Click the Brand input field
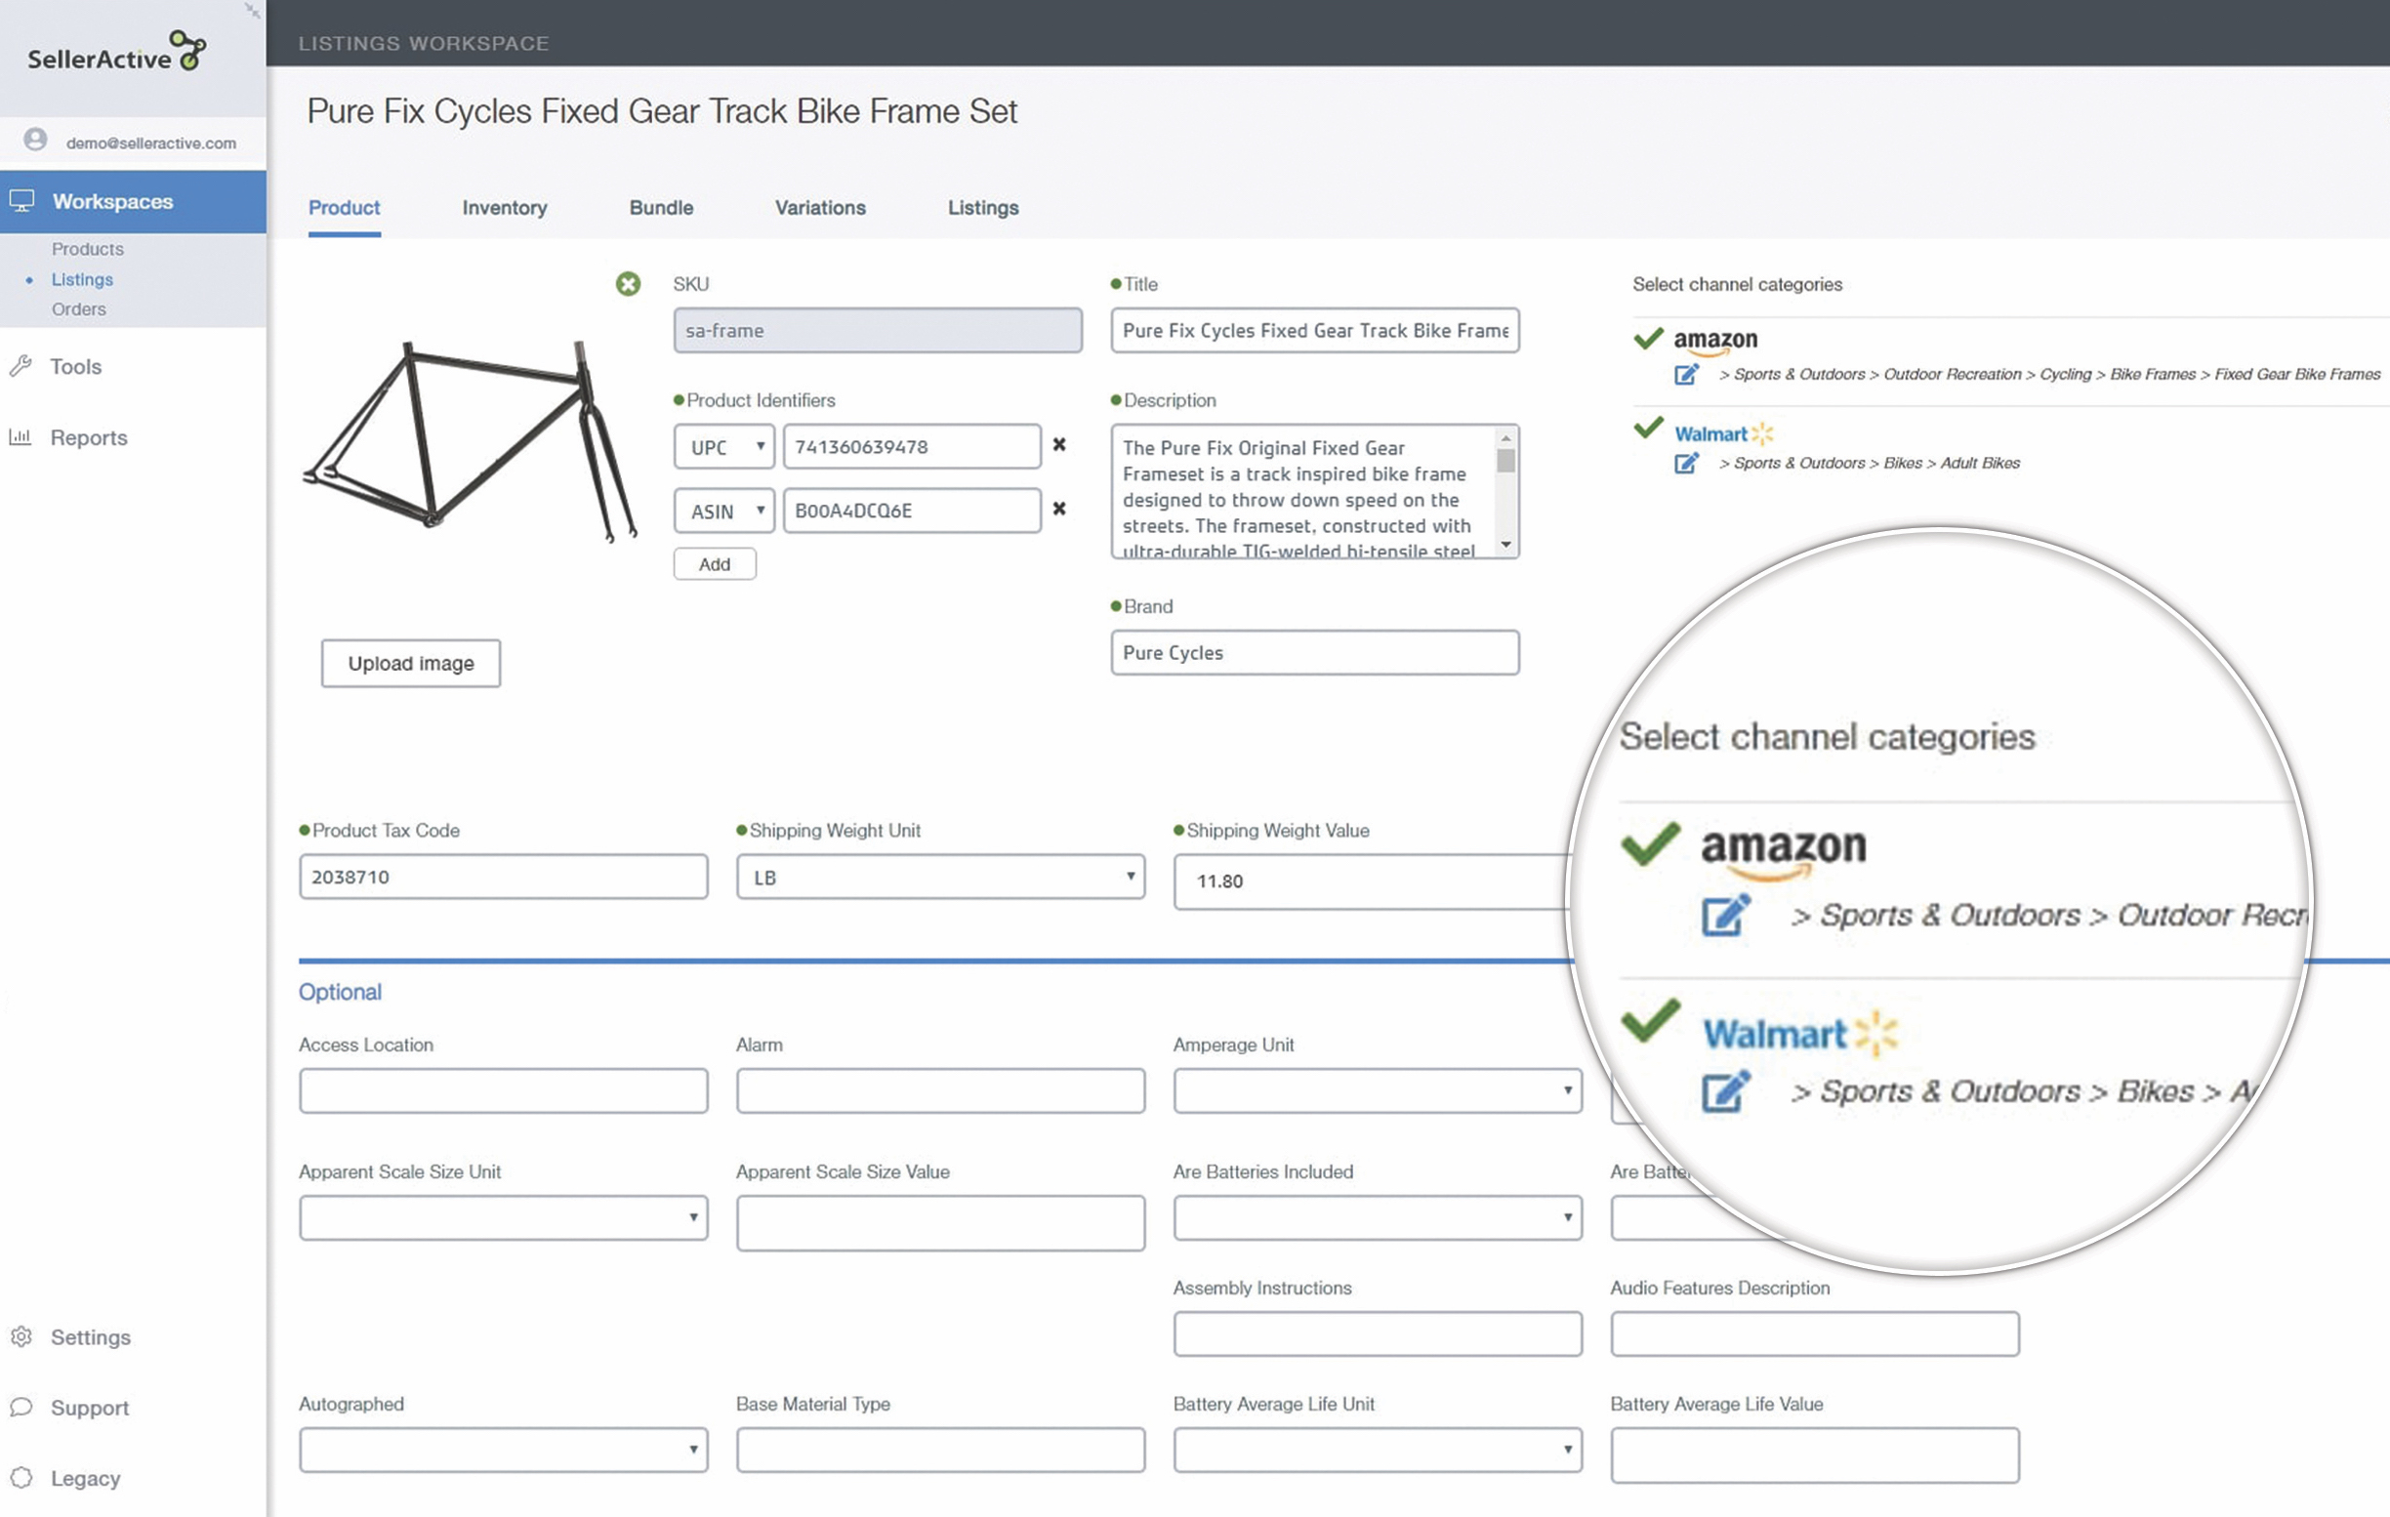 [1314, 653]
